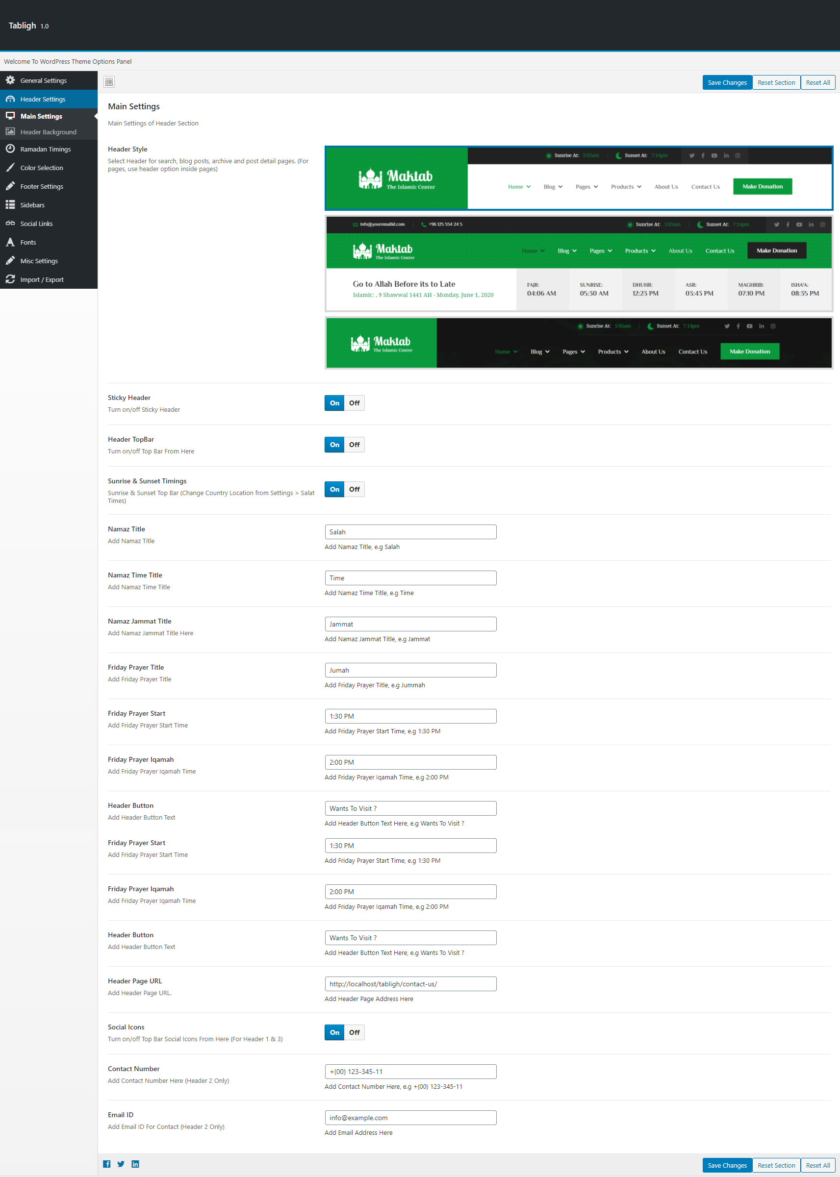The height and width of the screenshot is (1177, 840).
Task: Turn off the Sticky Header toggle
Action: (x=354, y=403)
